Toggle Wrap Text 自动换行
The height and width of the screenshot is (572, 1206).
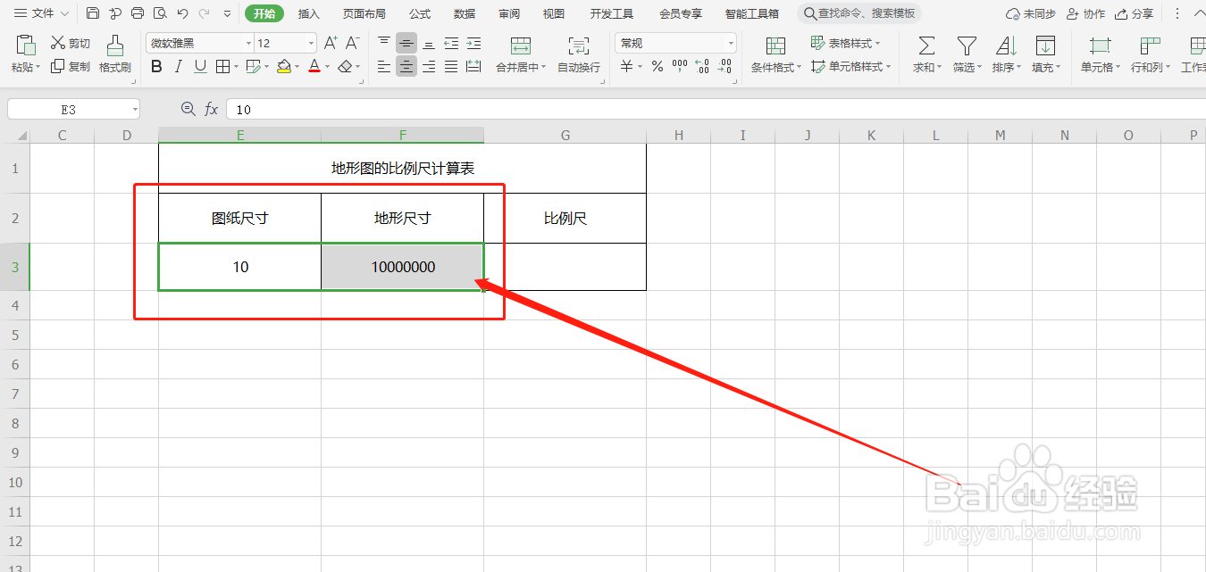pyautogui.click(x=579, y=54)
